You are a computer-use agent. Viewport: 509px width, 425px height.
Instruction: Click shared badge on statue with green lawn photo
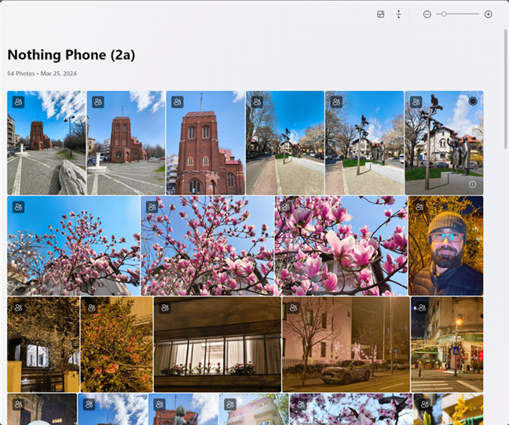tap(337, 102)
